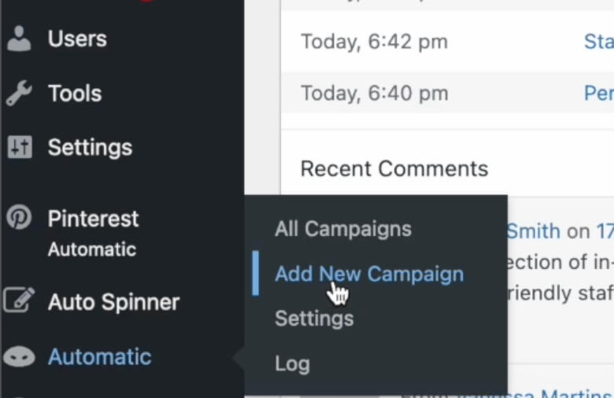
Task: Select the Automatic sidebar menu label
Action: coord(99,357)
